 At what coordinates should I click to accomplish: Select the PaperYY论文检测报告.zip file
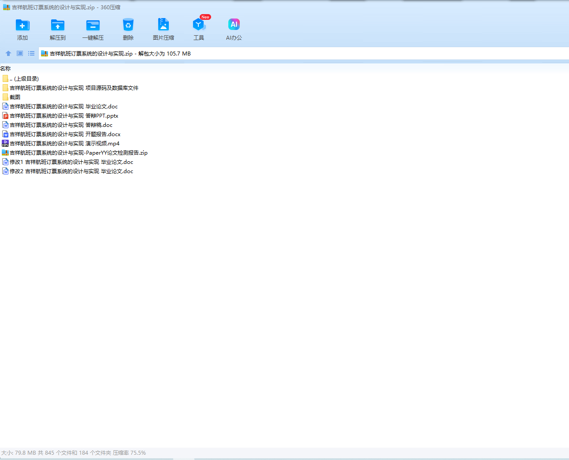tap(75, 152)
